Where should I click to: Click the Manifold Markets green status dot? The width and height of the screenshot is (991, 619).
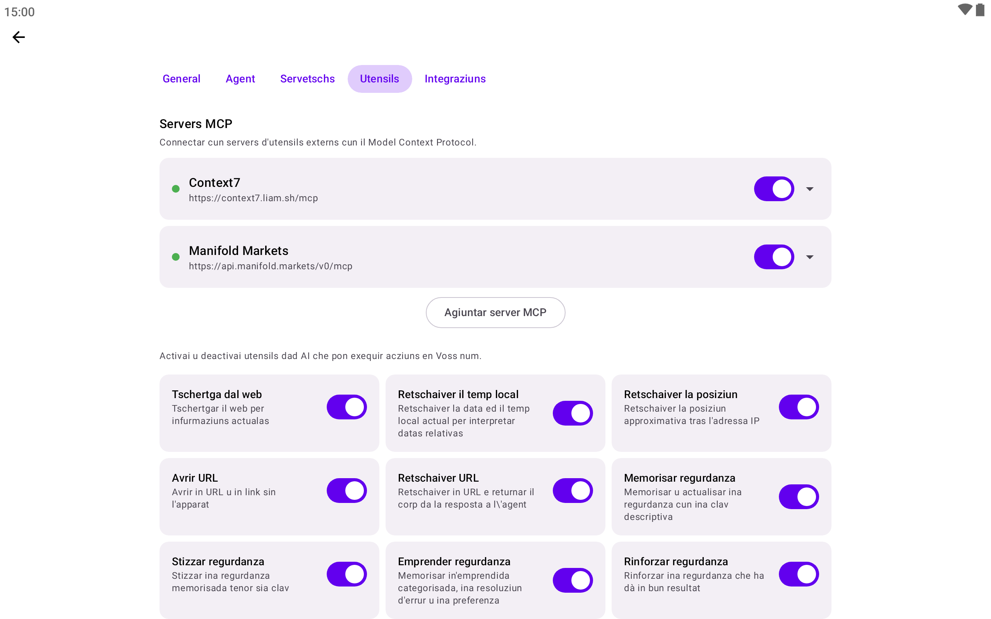point(176,256)
